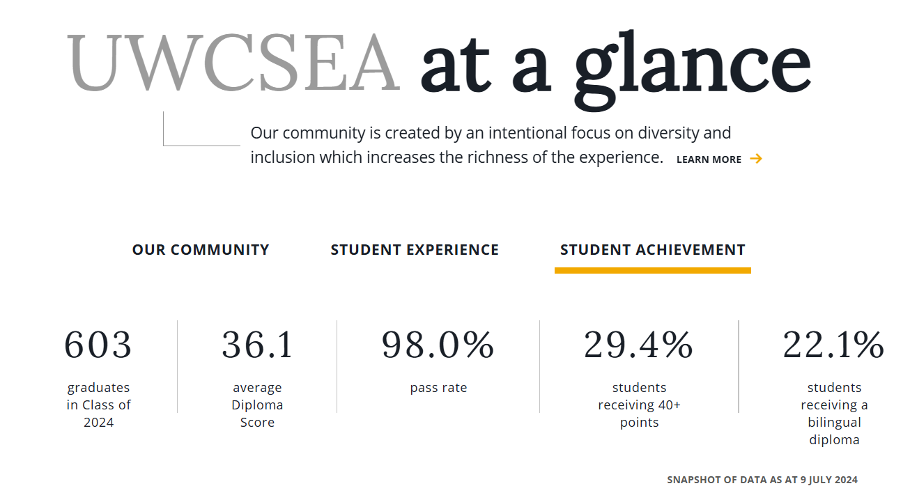The width and height of the screenshot is (910, 502).
Task: Click 'students receiving a bilingual diploma' label
Action: pyautogui.click(x=834, y=414)
